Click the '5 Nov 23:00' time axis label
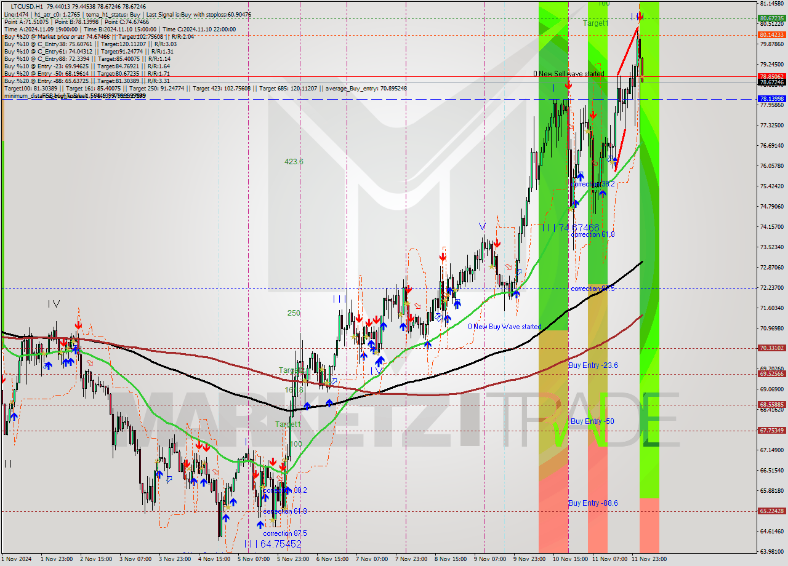The width and height of the screenshot is (788, 566). [x=294, y=559]
